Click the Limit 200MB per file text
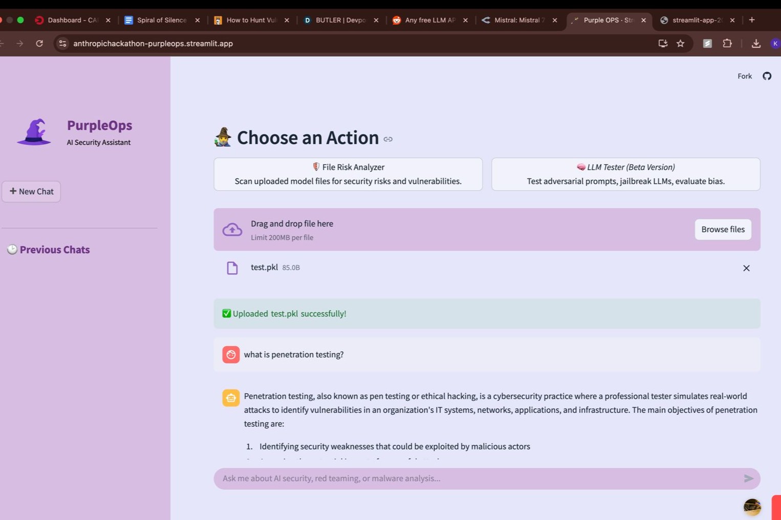Screen dimensions: 781x520 [x=282, y=238]
